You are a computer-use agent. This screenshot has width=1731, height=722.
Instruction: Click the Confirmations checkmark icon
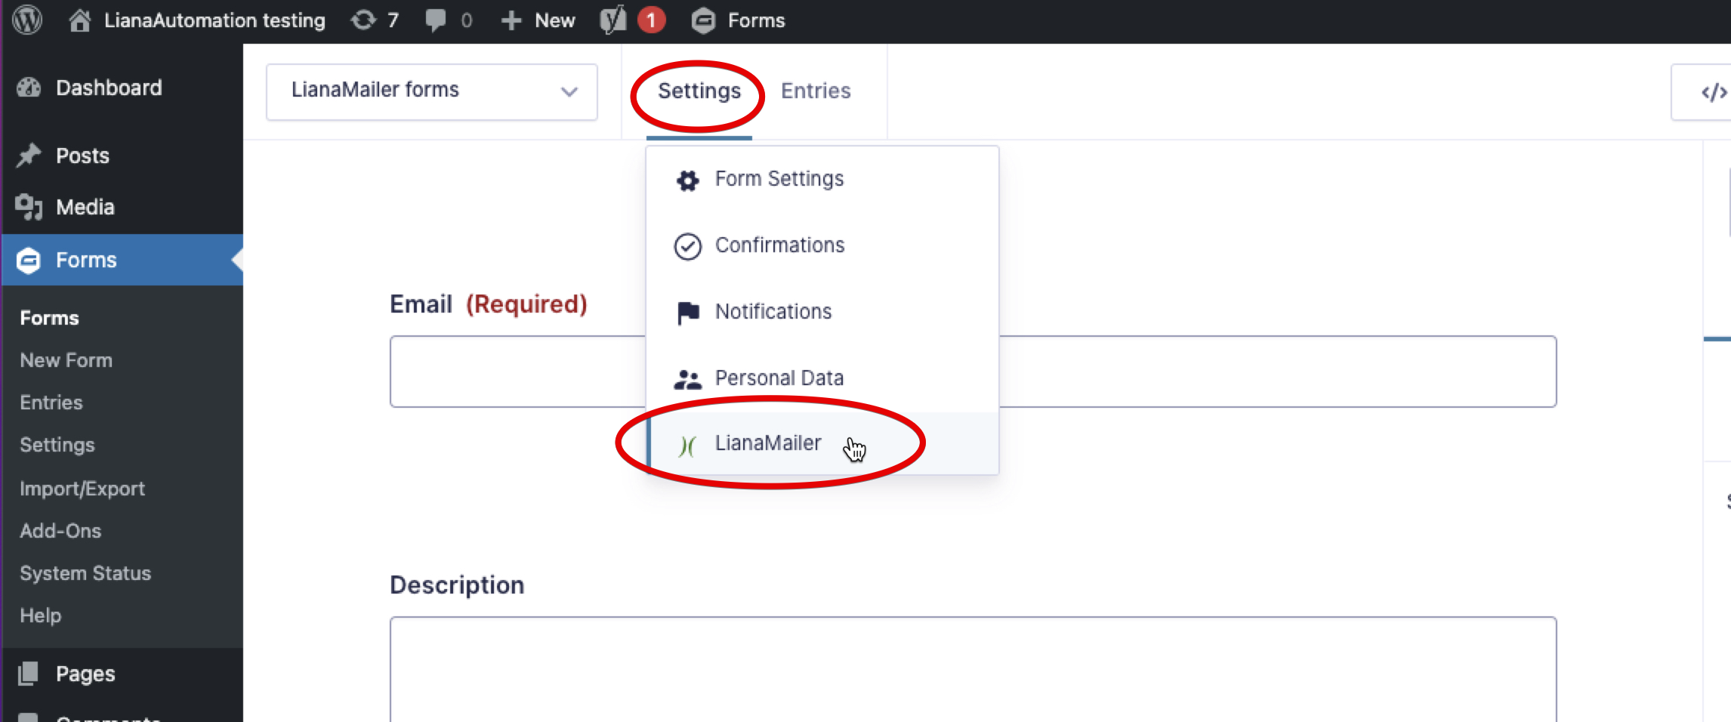[687, 246]
